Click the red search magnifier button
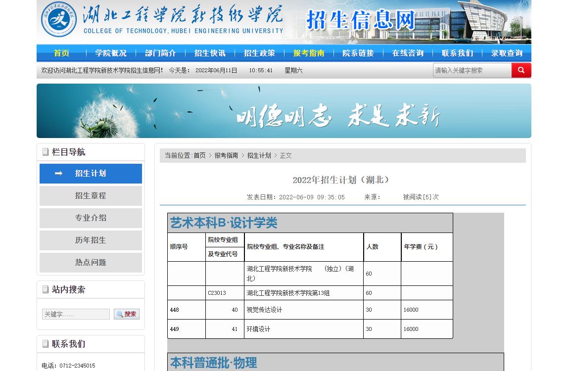 521,70
